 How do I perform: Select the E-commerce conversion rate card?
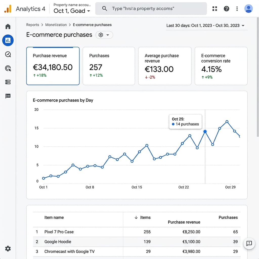tap(221, 66)
